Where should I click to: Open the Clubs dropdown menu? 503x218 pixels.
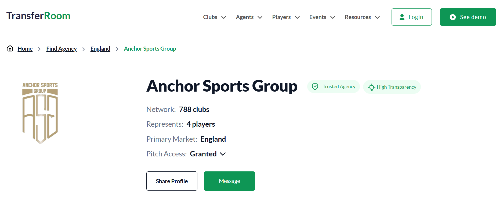coord(214,17)
